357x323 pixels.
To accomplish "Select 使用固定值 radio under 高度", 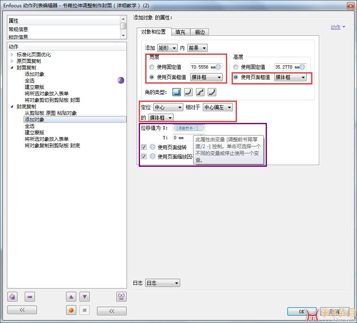I will point(236,67).
